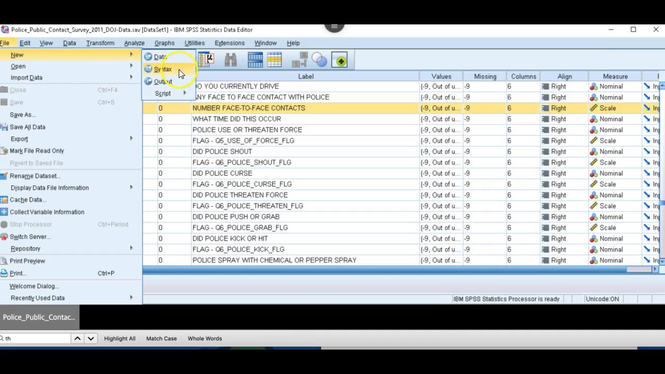Click Right align icon in DID POLICE CURSE row
The height and width of the screenshot is (374, 665).
coord(546,173)
